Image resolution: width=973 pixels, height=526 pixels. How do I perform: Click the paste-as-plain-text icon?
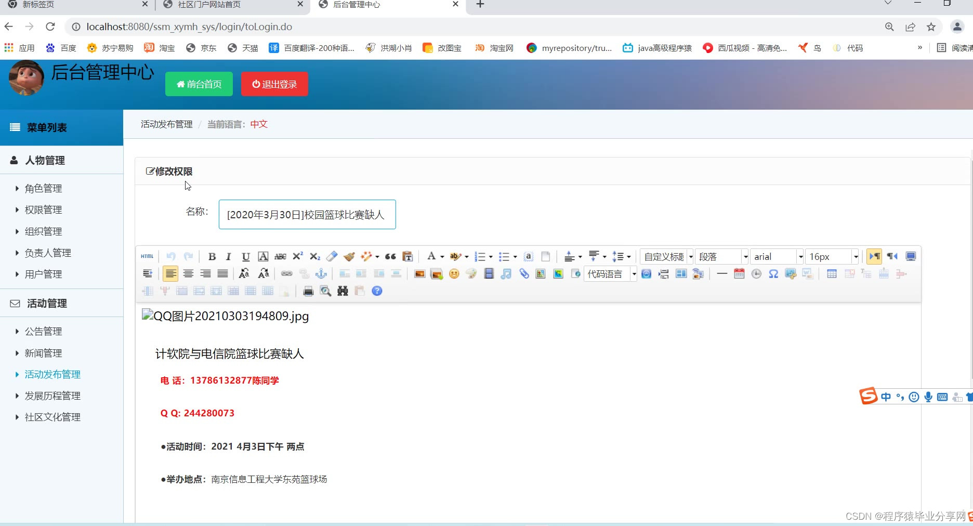coord(407,256)
